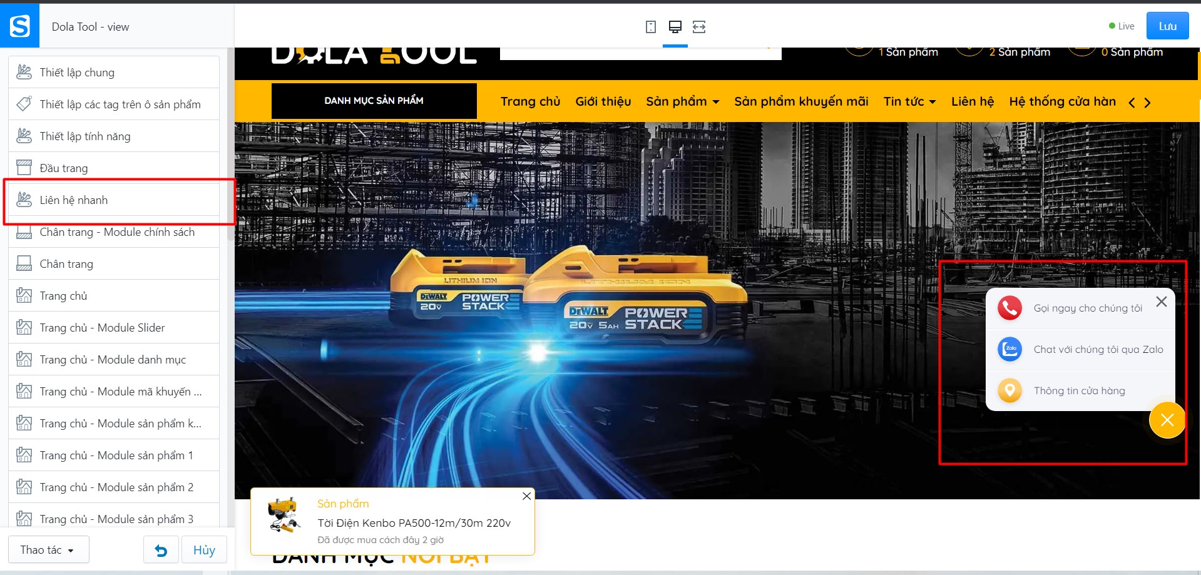Switch preview to mobile device view
Viewport: 1201px width, 575px height.
[651, 27]
